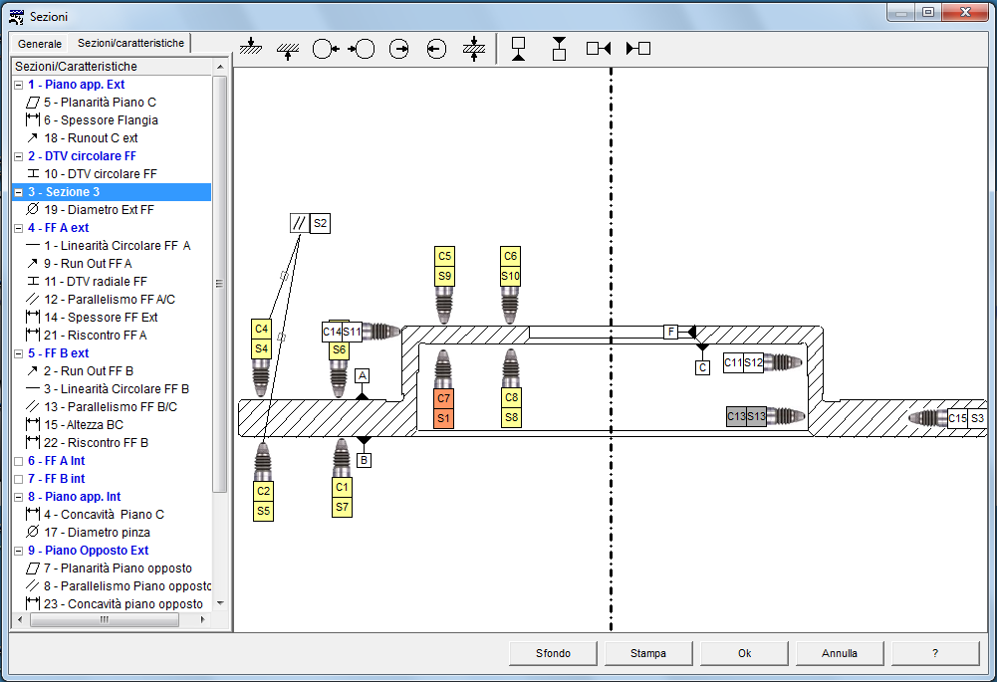Screen dimensions: 997x682
Task: Click the Stampa button
Action: coord(648,653)
